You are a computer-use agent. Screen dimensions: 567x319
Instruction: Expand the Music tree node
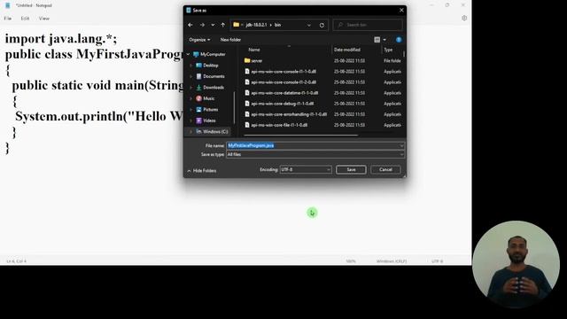(191, 98)
